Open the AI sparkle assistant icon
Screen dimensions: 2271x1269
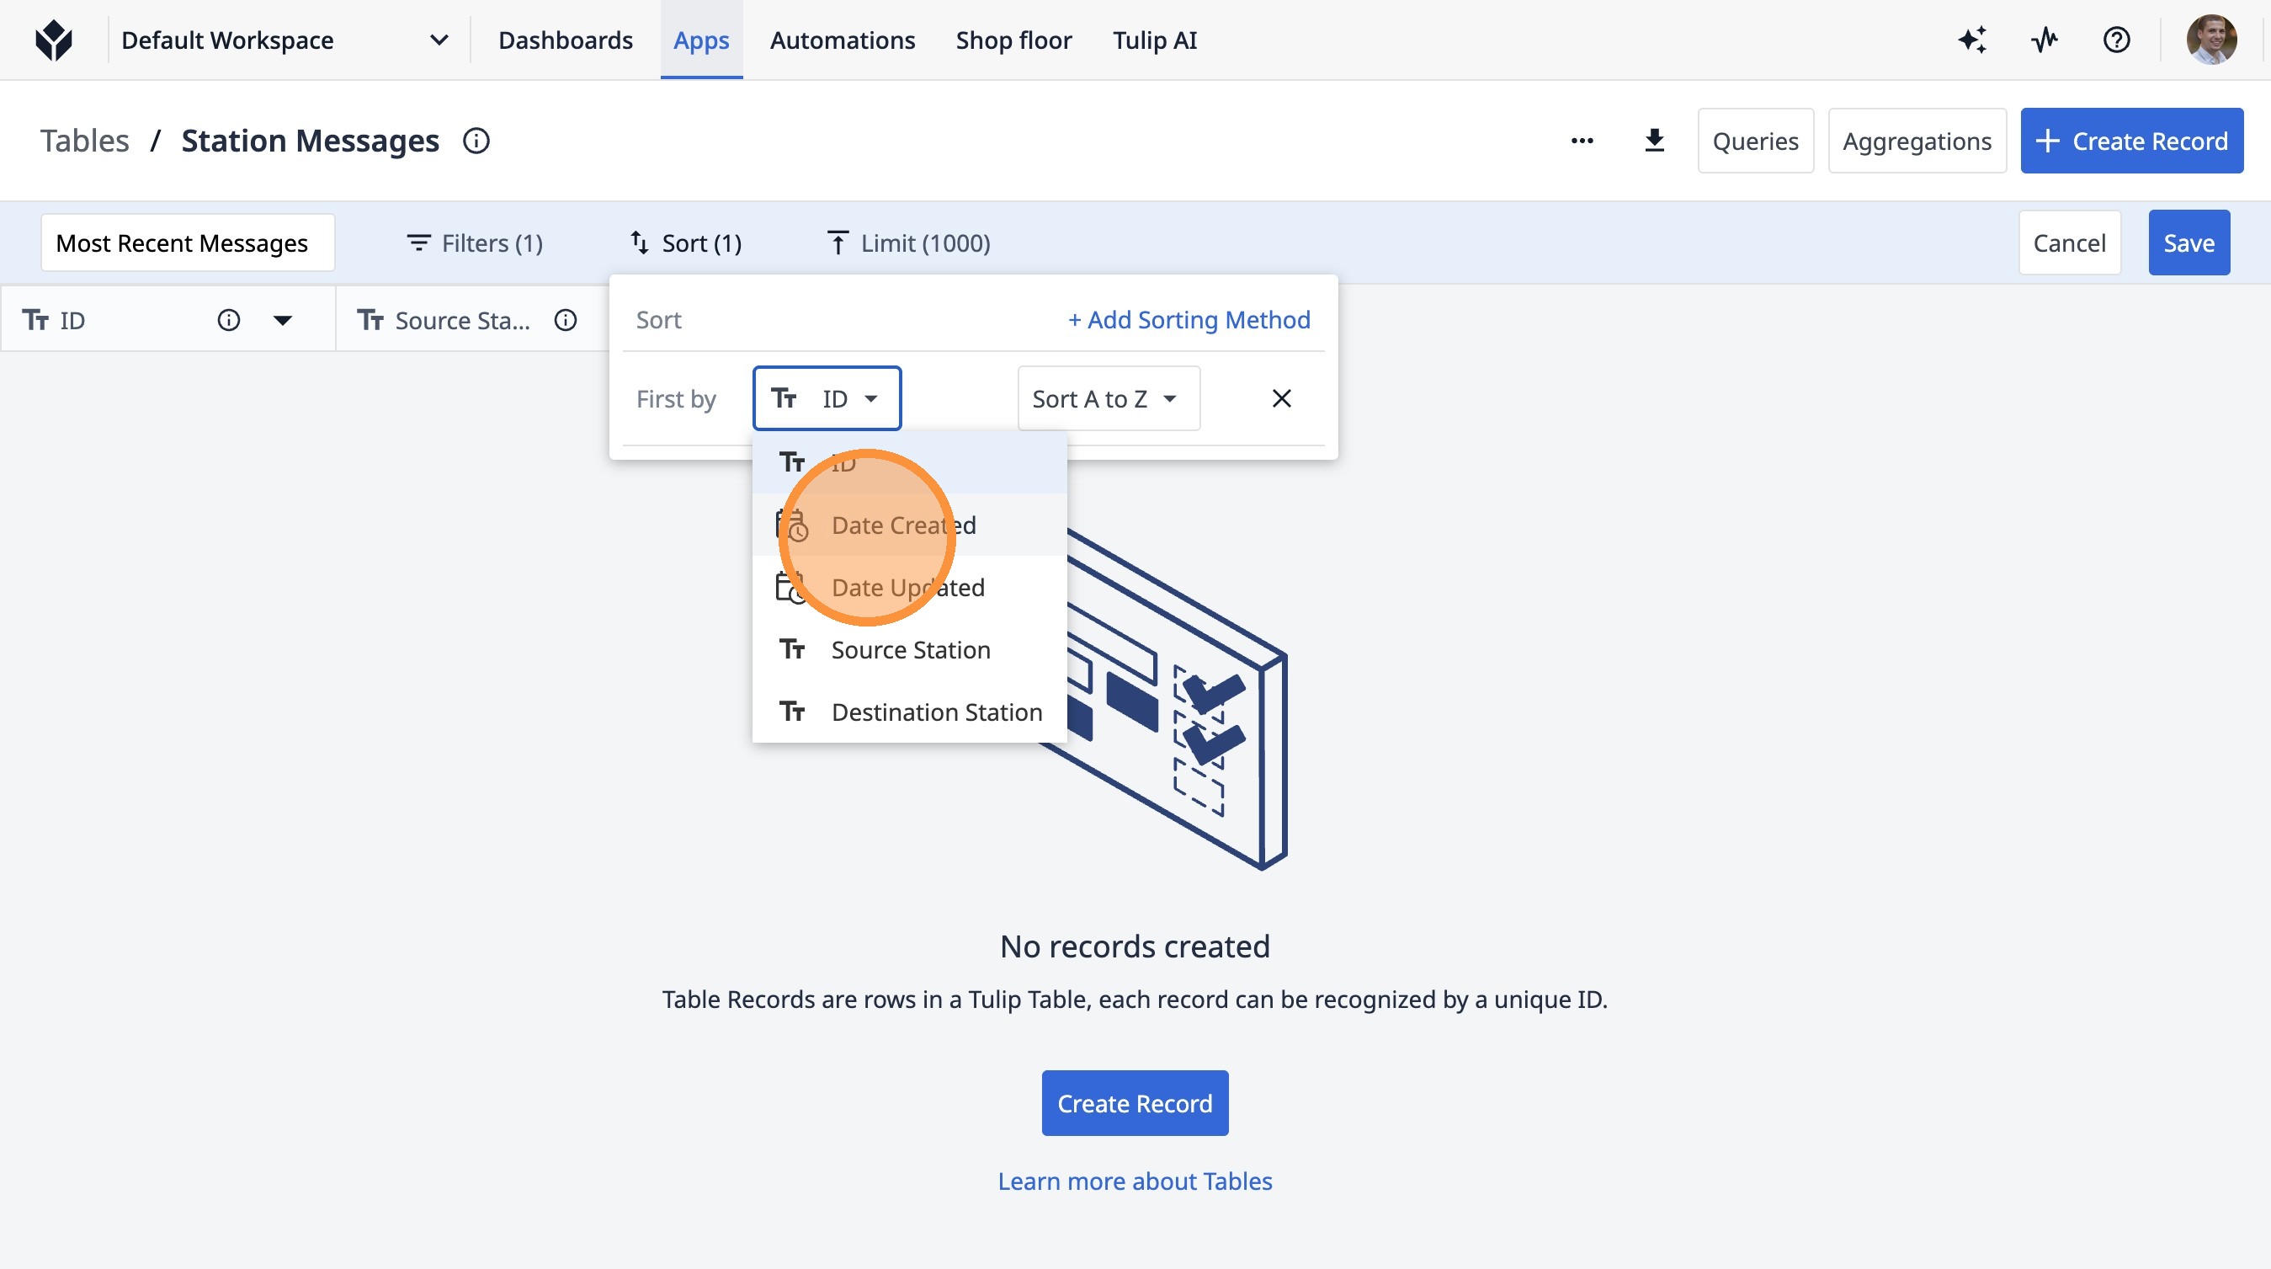coord(1971,40)
